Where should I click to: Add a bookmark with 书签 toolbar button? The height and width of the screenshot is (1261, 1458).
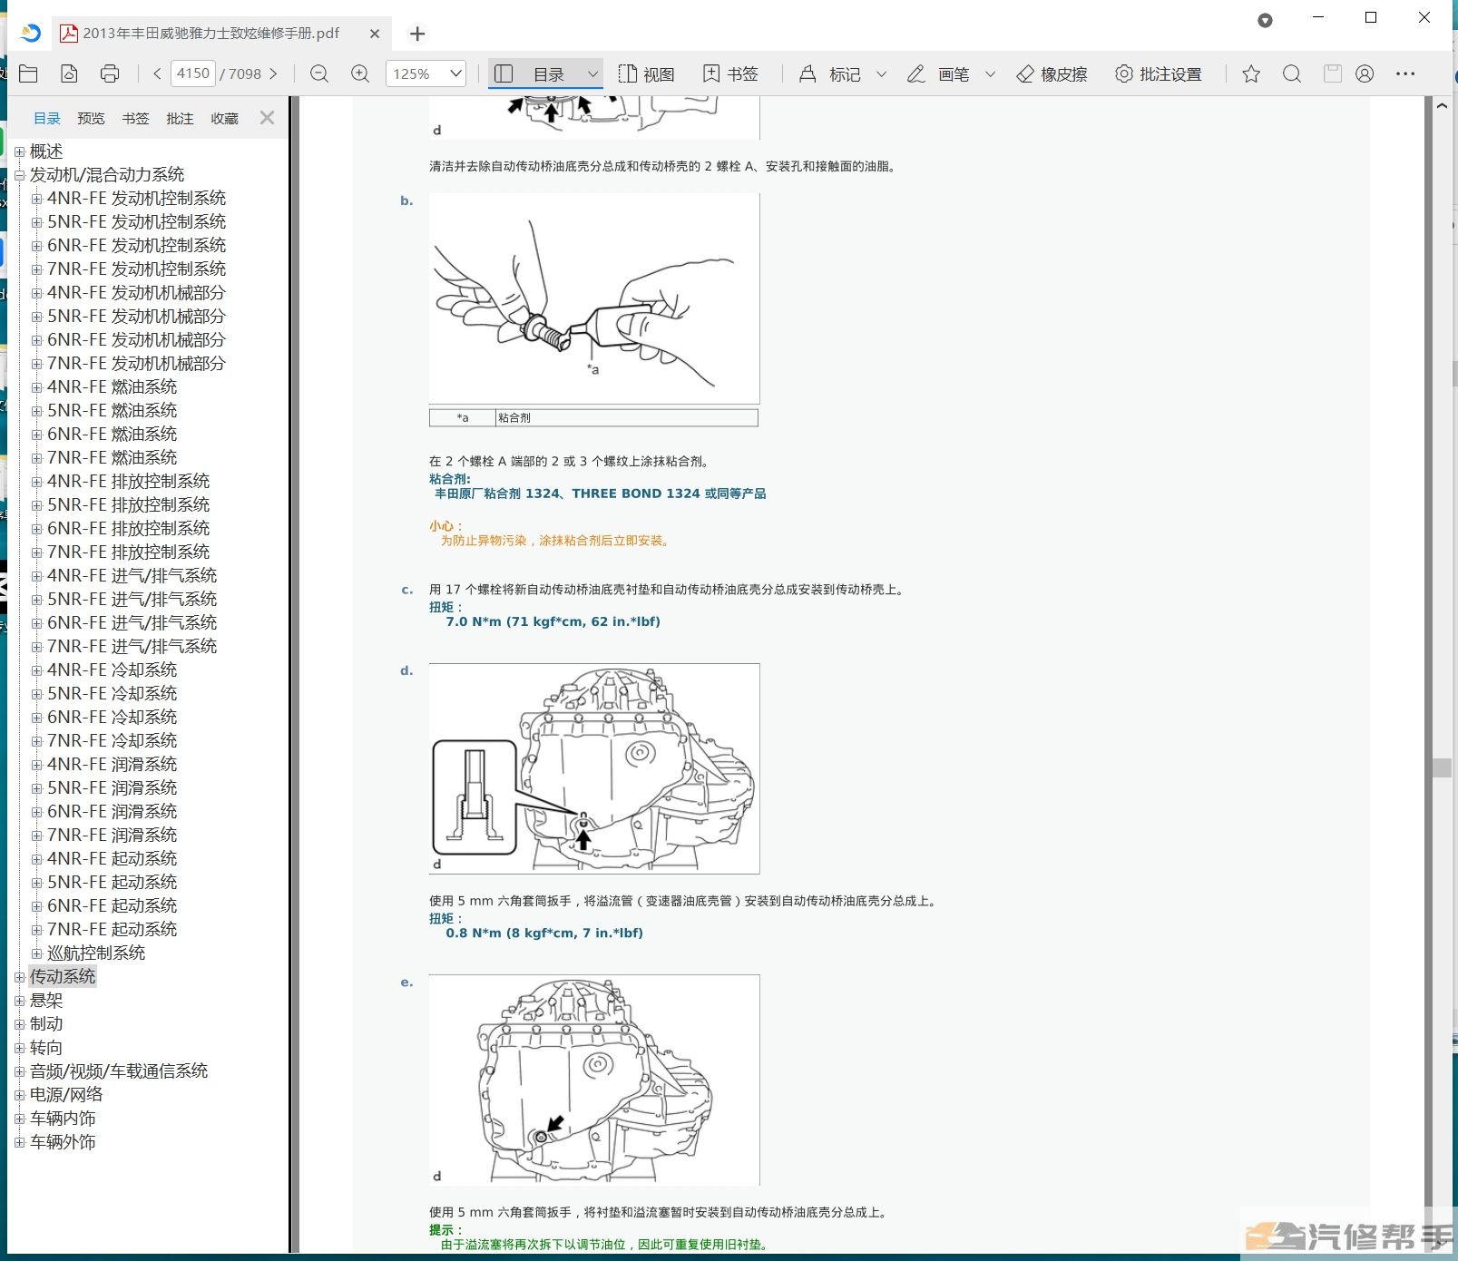tap(730, 74)
